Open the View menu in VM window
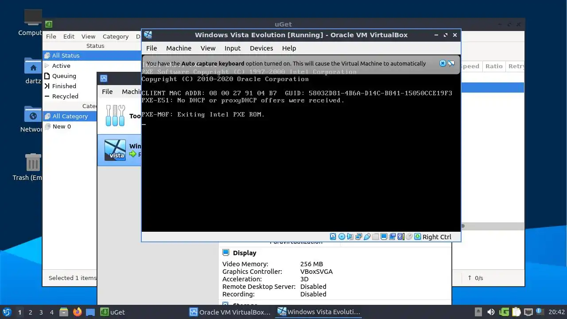The height and width of the screenshot is (319, 567). [208, 48]
